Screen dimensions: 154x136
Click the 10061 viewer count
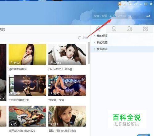pos(57,63)
